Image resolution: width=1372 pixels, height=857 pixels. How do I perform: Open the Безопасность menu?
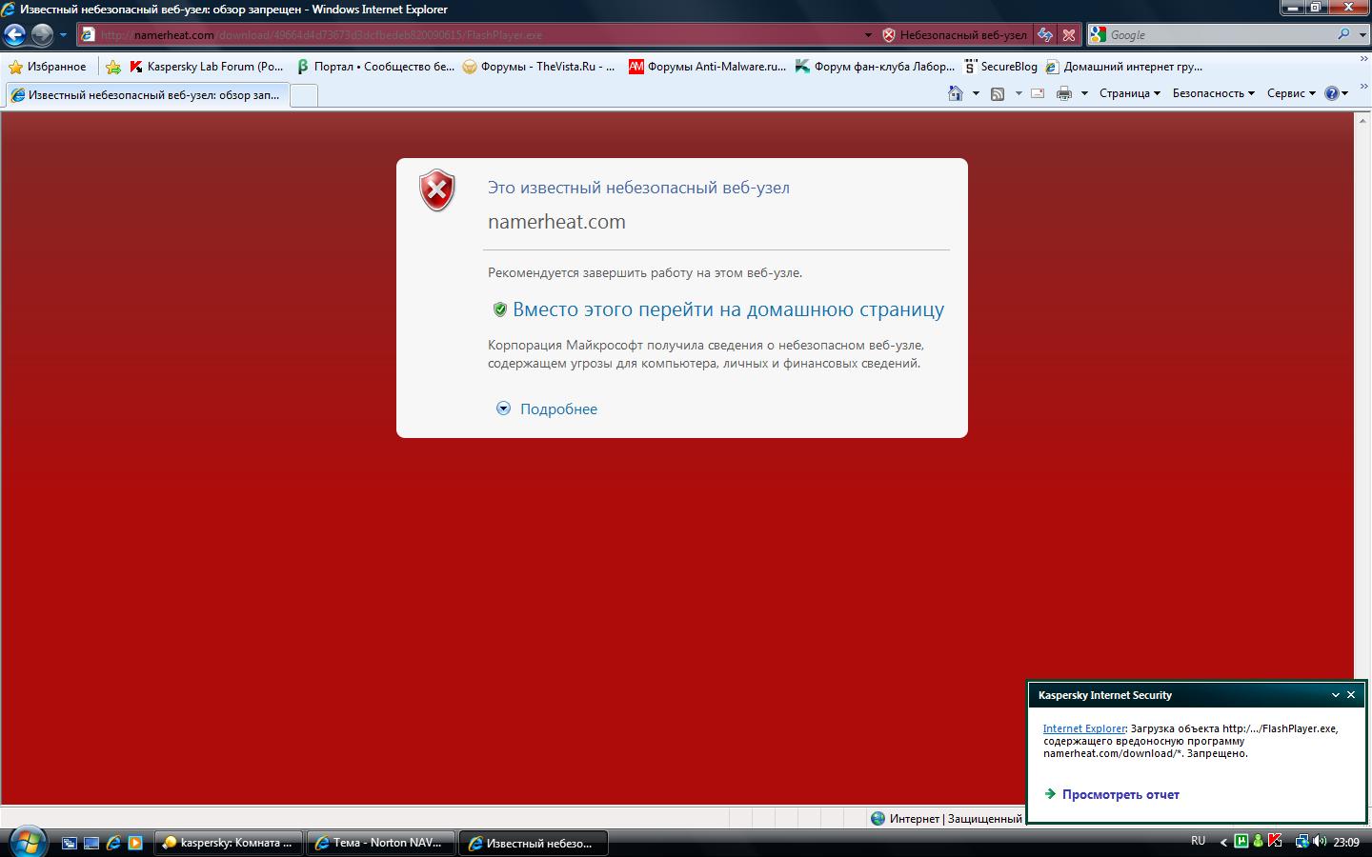coord(1213,93)
